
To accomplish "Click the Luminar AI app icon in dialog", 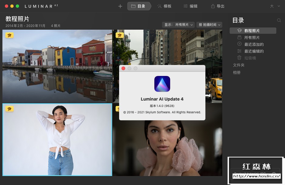I will 162,84.
